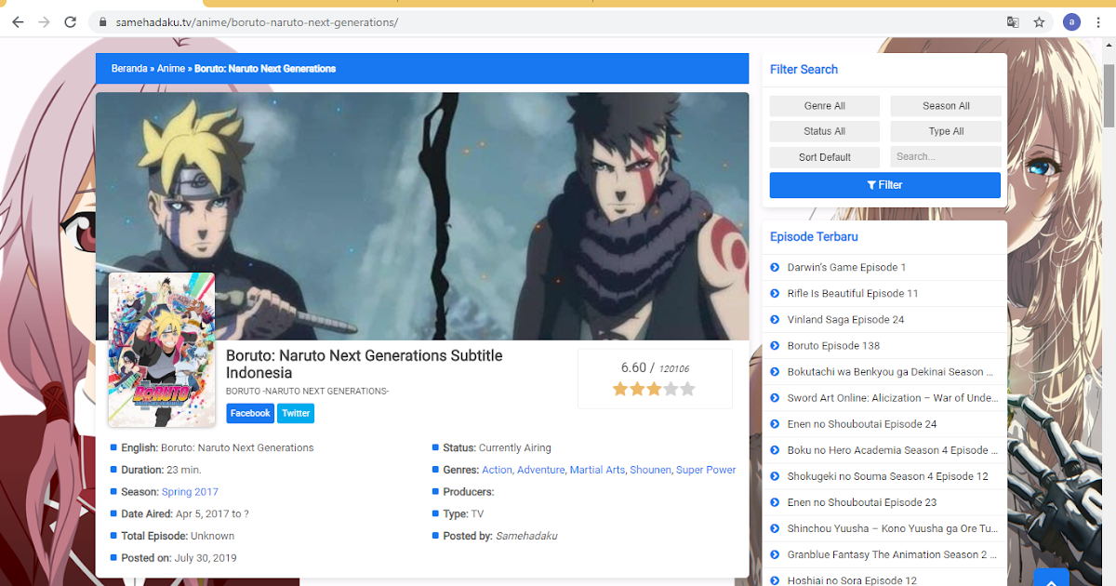Click bullet icon beside Boruto Episode 138
This screenshot has width=1116, height=586.
(775, 346)
